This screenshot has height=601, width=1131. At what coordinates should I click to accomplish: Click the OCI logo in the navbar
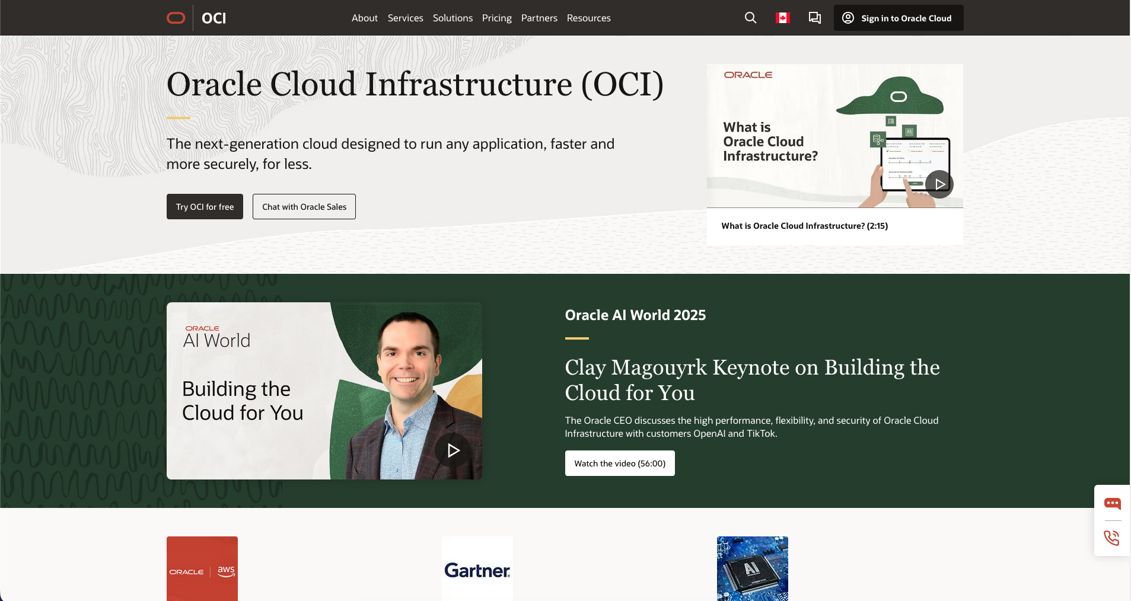pos(213,18)
